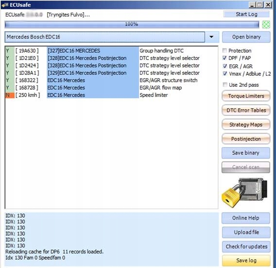Select the Group handling DTC entry
276x268 pixels.
pyautogui.click(x=111, y=51)
